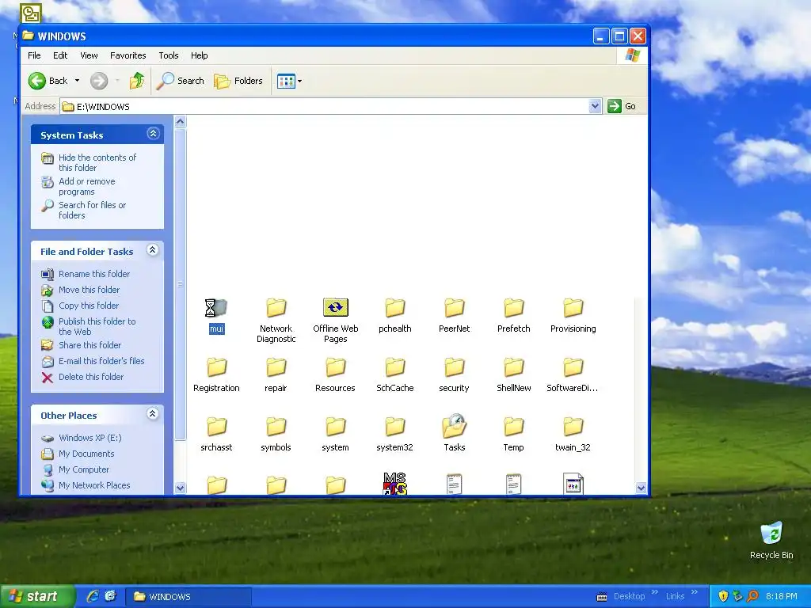This screenshot has height=608, width=811.
Task: Click Copy this folder link
Action: [89, 306]
